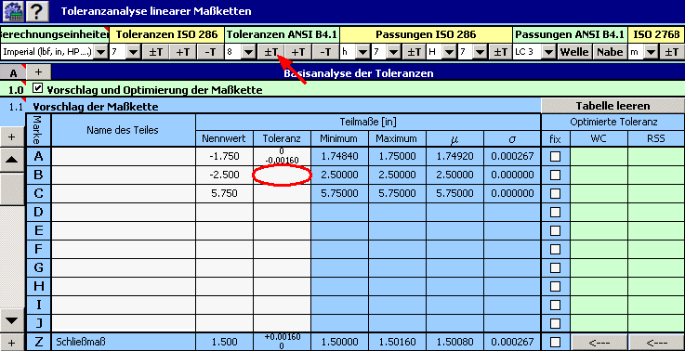
Task: Open help with the question mark icon
Action: coord(37,11)
